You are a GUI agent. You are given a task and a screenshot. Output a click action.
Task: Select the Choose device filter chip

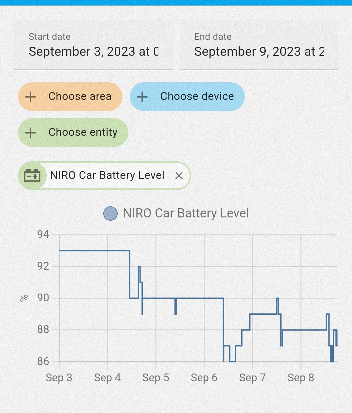click(187, 97)
